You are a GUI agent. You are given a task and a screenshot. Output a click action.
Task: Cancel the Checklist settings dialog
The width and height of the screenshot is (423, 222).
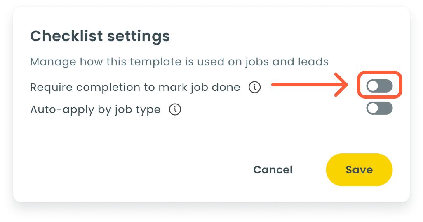[273, 170]
